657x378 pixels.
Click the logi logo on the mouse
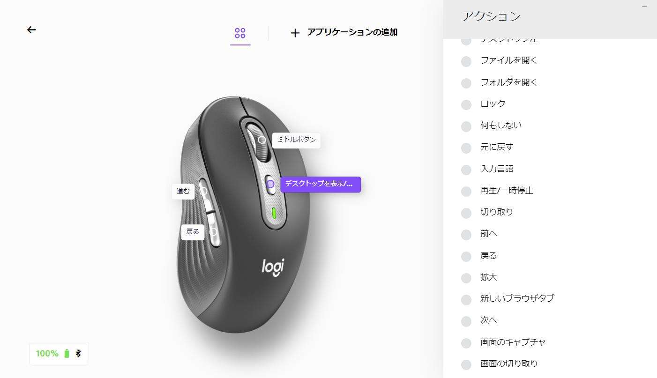click(x=273, y=267)
